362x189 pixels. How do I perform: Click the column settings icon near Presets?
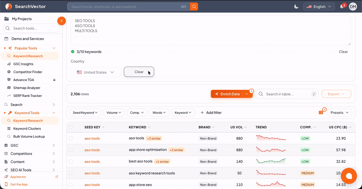tap(321, 112)
